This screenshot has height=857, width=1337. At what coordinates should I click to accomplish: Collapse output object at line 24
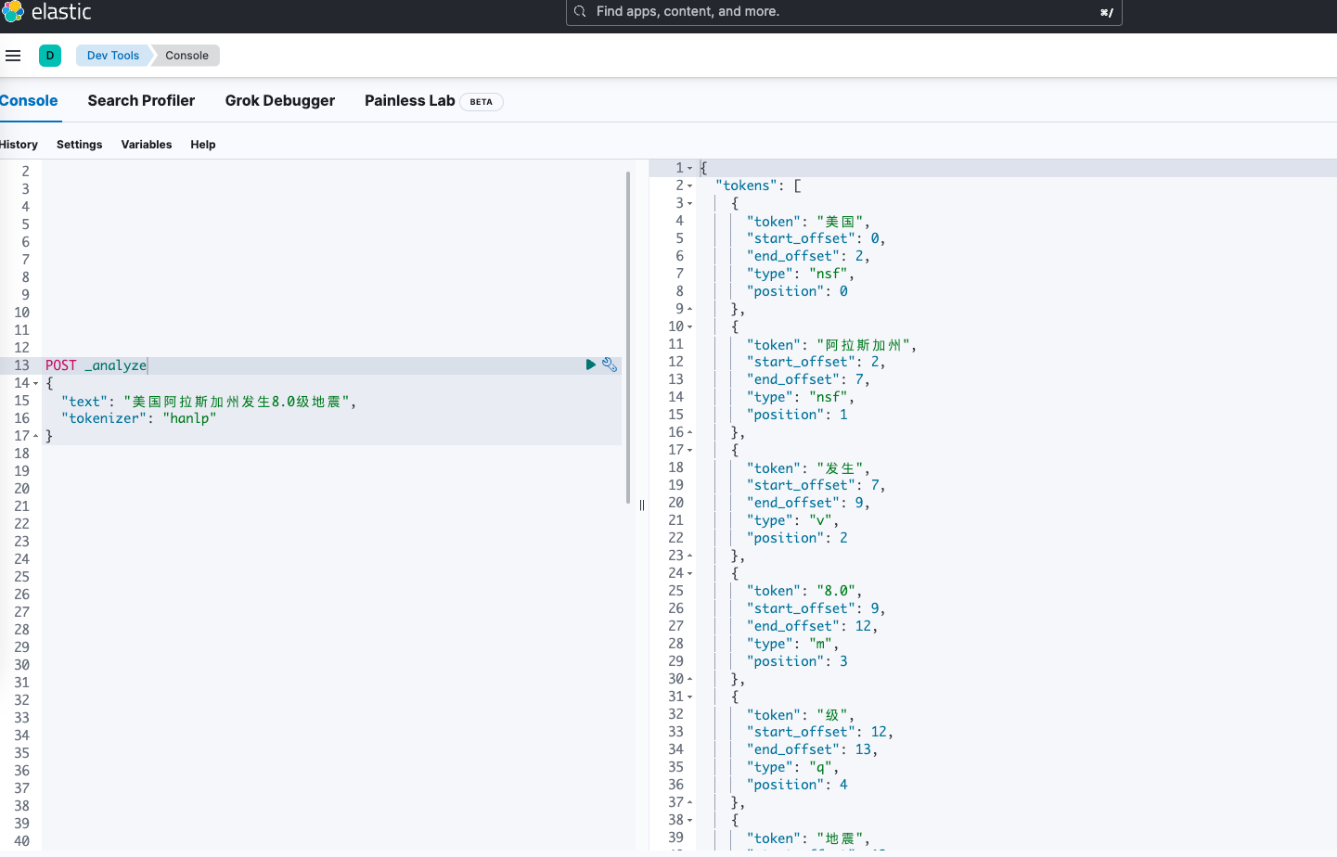tap(689, 574)
